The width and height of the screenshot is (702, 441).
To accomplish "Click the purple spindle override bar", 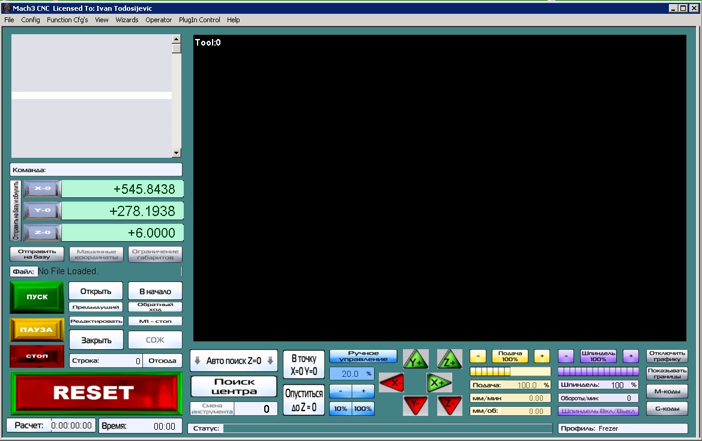I will pos(598,371).
